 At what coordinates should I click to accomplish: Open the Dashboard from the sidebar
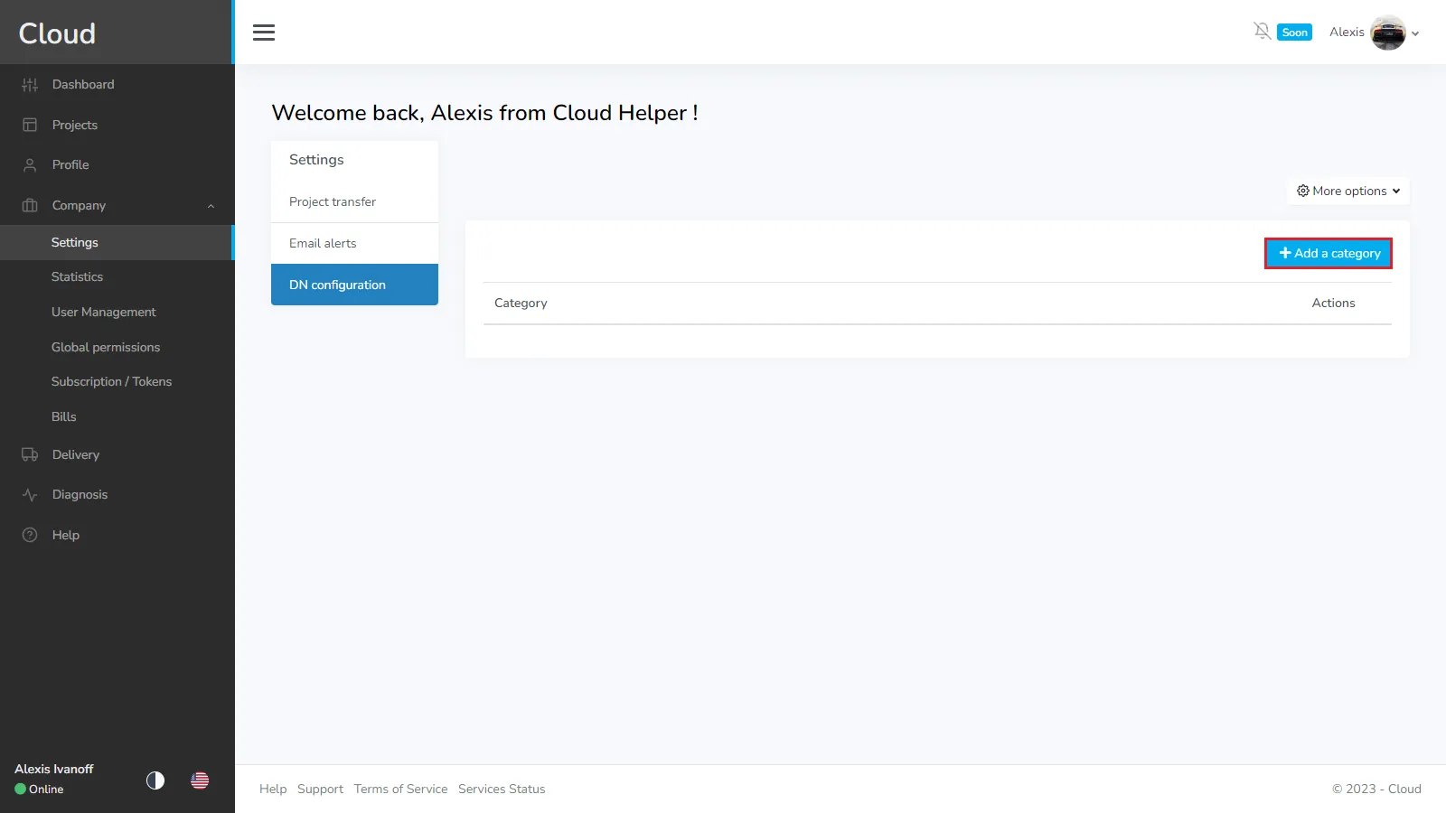[83, 84]
